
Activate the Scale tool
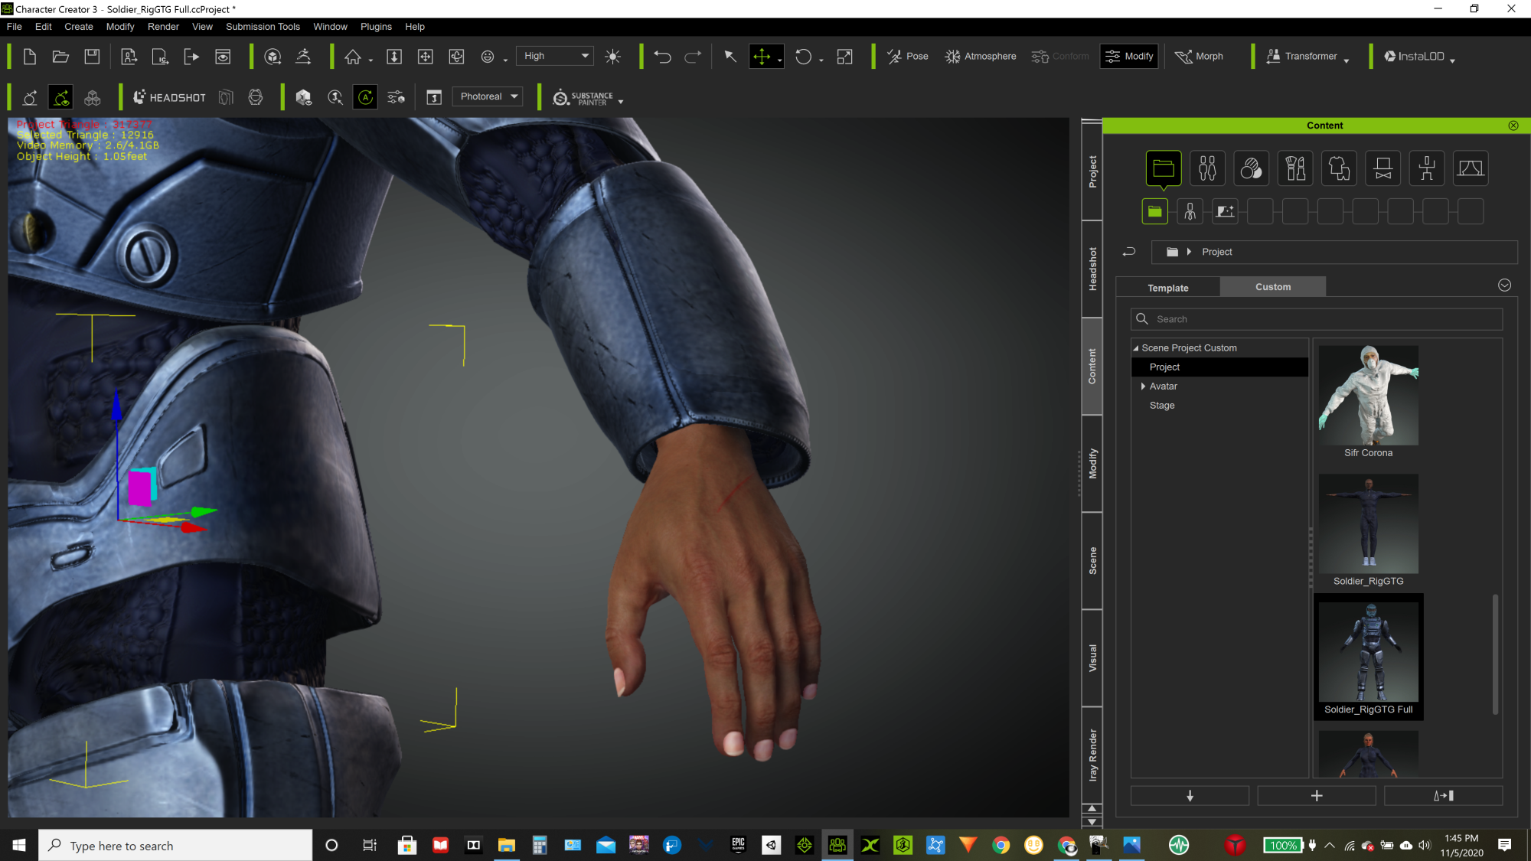[x=844, y=57]
